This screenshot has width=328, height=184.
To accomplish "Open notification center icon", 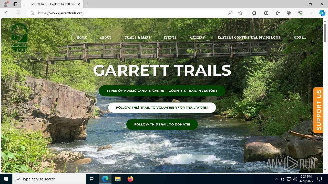I will tap(320, 179).
